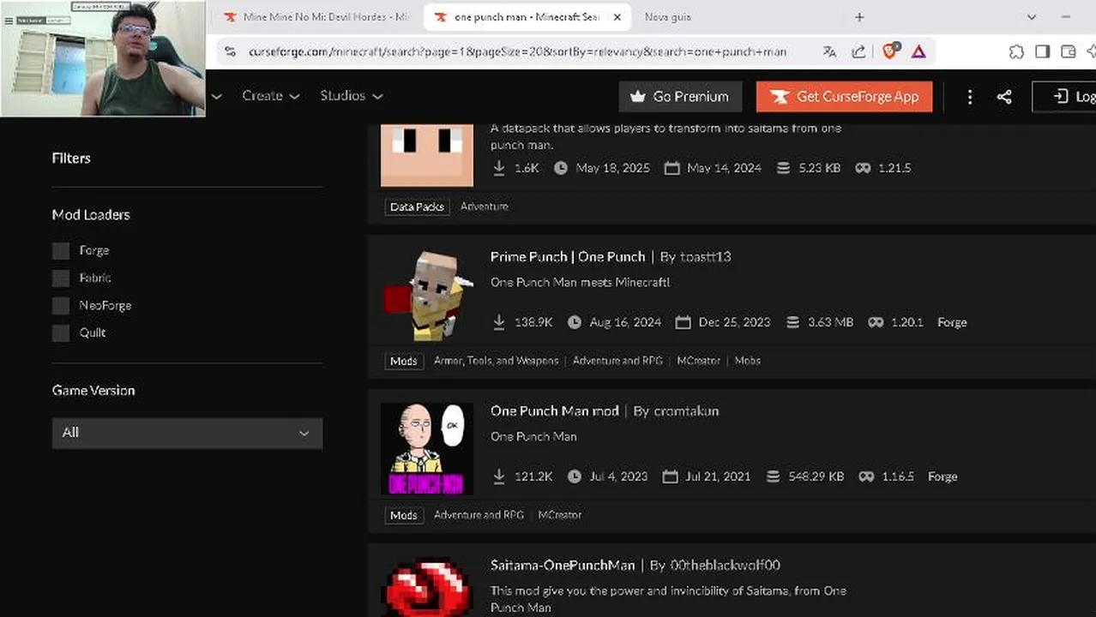Click the One Punch Man mod Saitama thumbnail
Viewport: 1096px width, 617px height.
coord(427,449)
